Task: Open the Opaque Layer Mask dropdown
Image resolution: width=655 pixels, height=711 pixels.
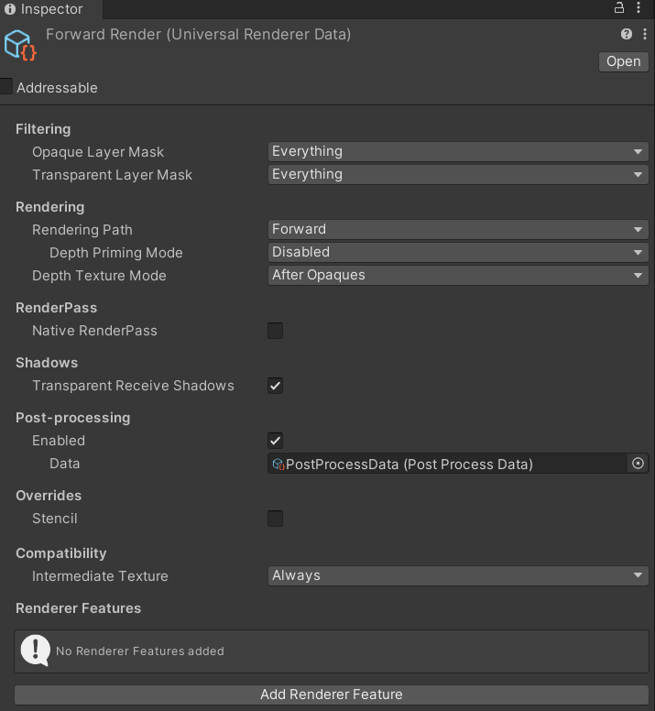Action: [x=458, y=152]
